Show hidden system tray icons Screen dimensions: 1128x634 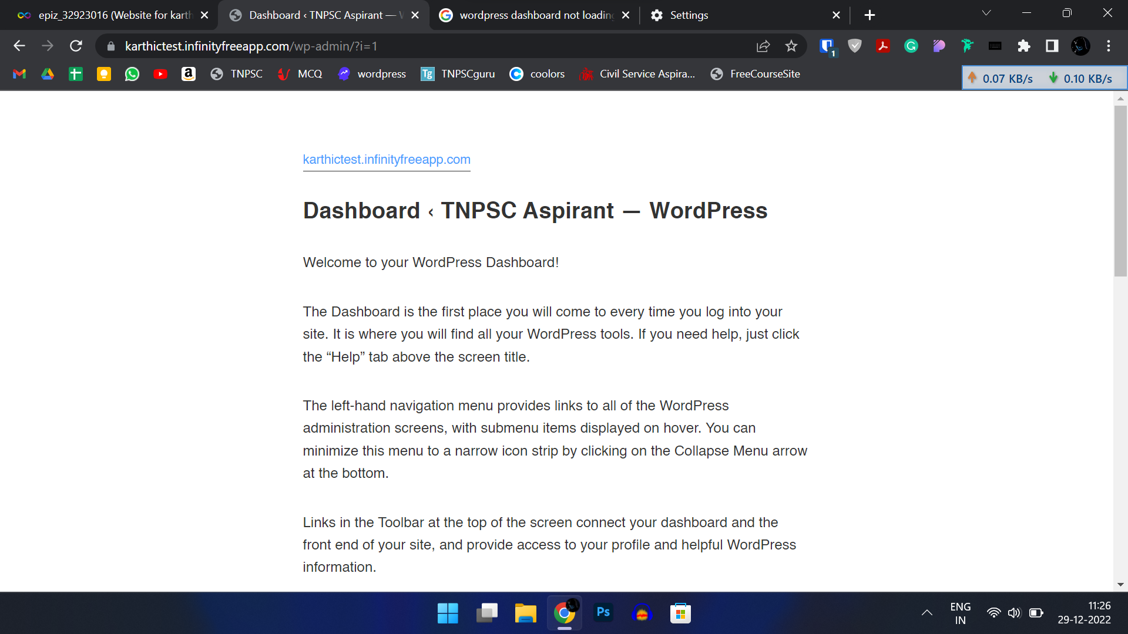pyautogui.click(x=927, y=613)
